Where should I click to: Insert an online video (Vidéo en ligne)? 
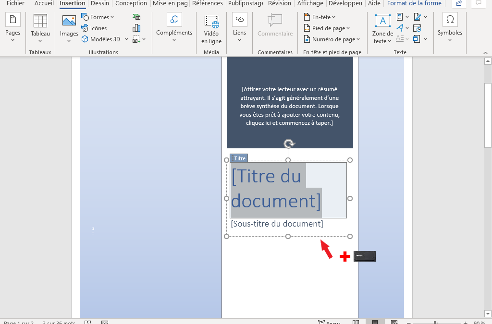pos(211,29)
